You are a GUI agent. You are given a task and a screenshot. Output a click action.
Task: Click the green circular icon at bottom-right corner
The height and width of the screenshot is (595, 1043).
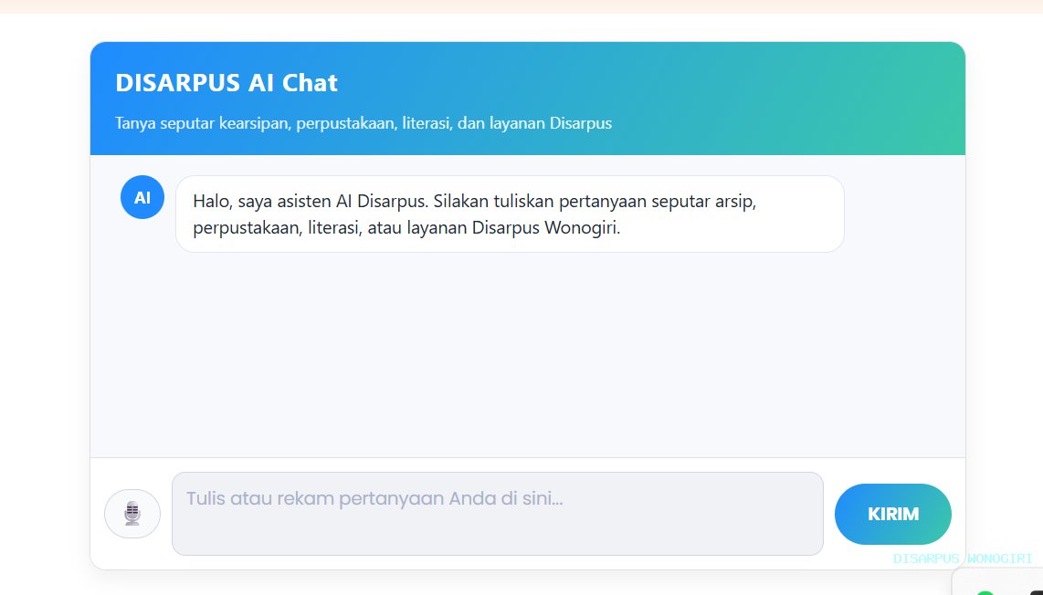[985, 591]
